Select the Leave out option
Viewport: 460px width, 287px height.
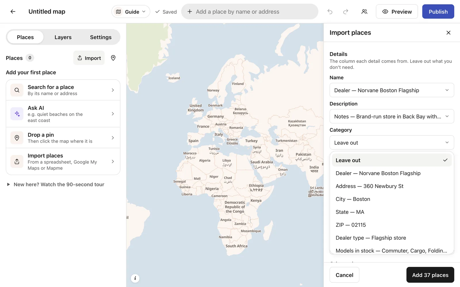tap(392, 160)
